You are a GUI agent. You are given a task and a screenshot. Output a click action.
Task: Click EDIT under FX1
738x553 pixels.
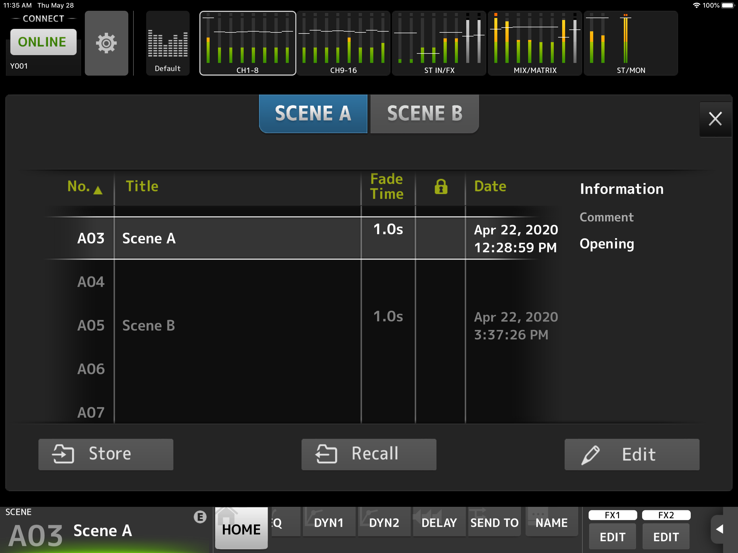[x=612, y=537]
